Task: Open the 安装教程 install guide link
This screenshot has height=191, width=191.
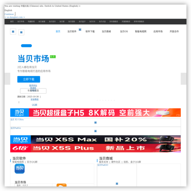Action: coord(35,99)
